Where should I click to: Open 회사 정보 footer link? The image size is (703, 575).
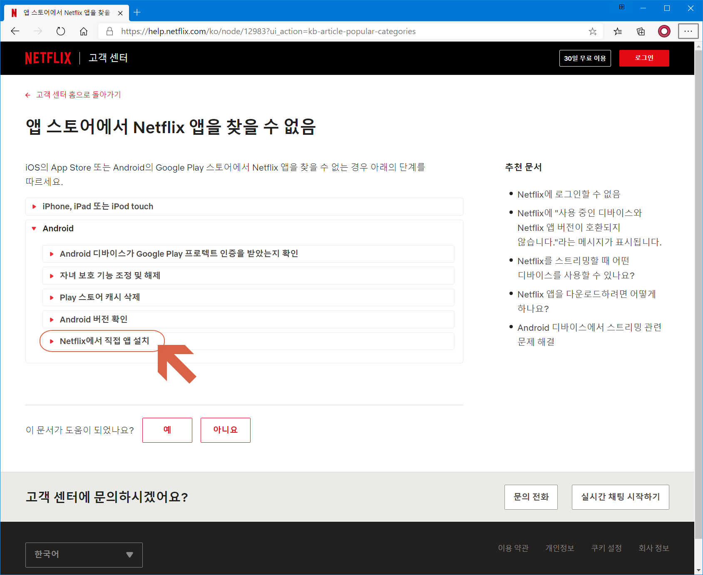point(654,548)
